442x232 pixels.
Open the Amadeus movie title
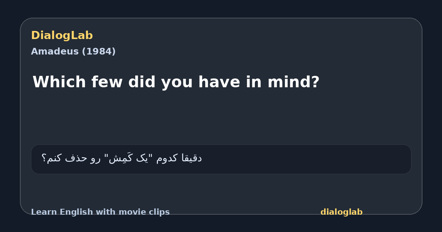point(55,52)
